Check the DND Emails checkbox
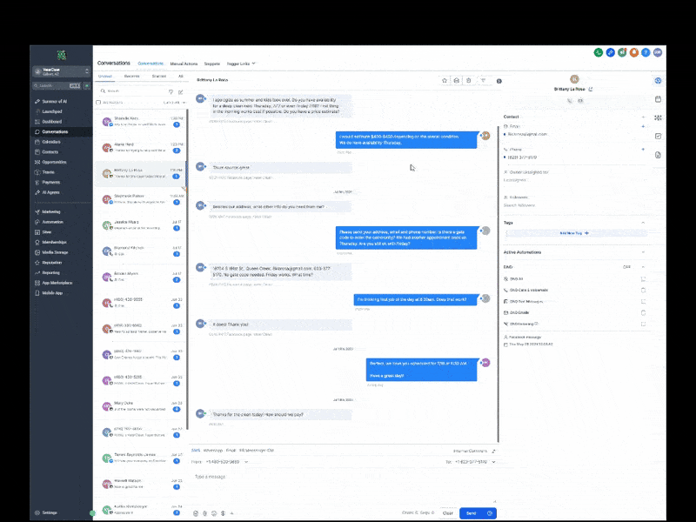This screenshot has width=696, height=522. [643, 312]
